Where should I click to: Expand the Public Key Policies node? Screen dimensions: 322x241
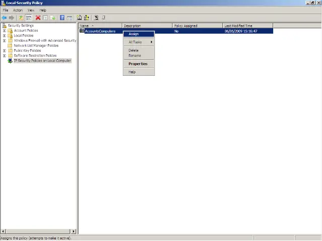tap(5, 51)
